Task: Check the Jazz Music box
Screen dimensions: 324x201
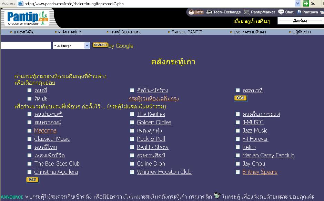Action: coord(237,130)
